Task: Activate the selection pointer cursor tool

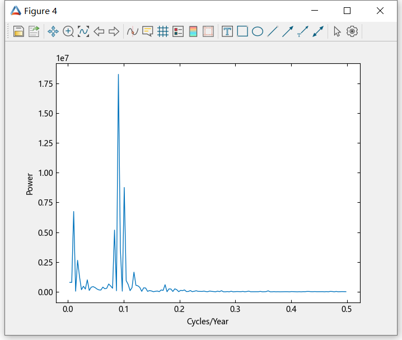Action: pos(337,31)
